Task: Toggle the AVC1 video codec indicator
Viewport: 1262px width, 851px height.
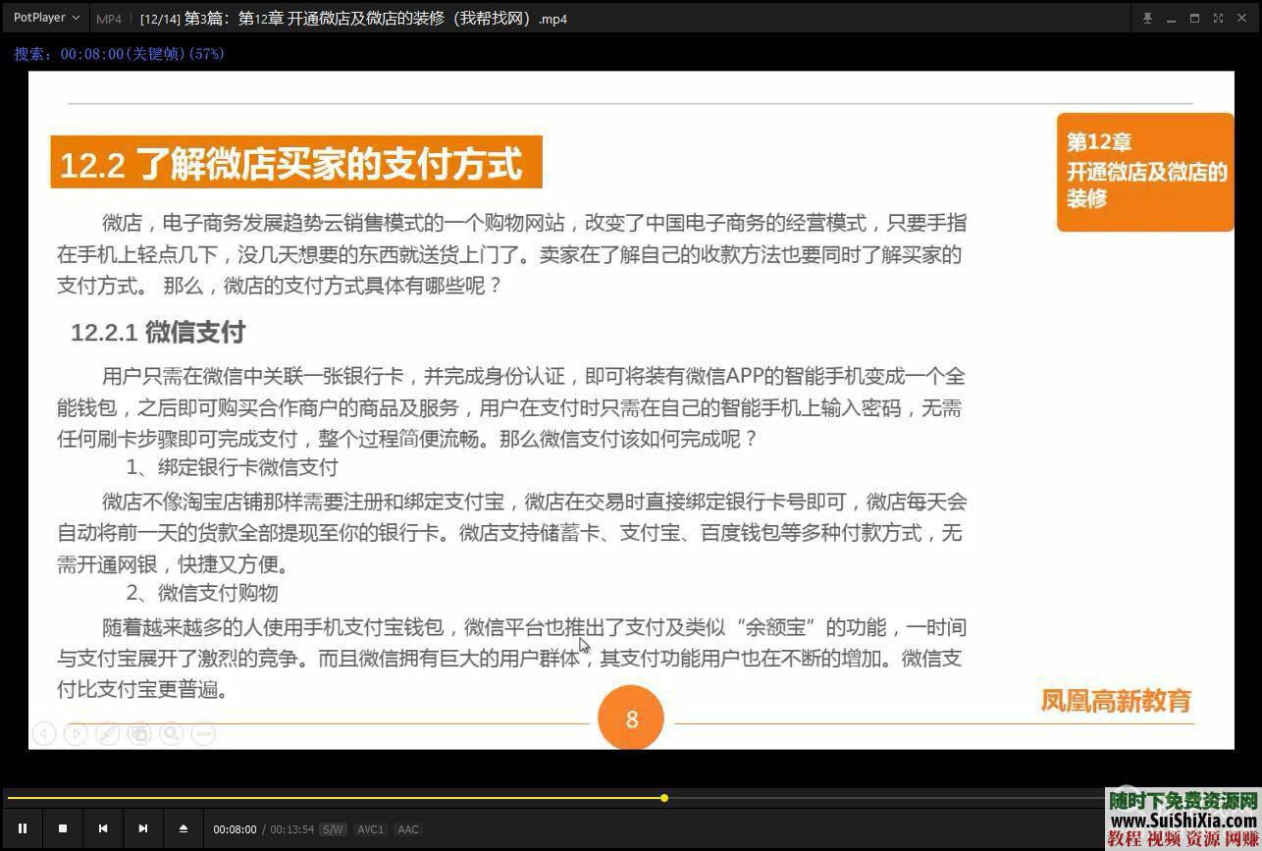Action: click(370, 829)
